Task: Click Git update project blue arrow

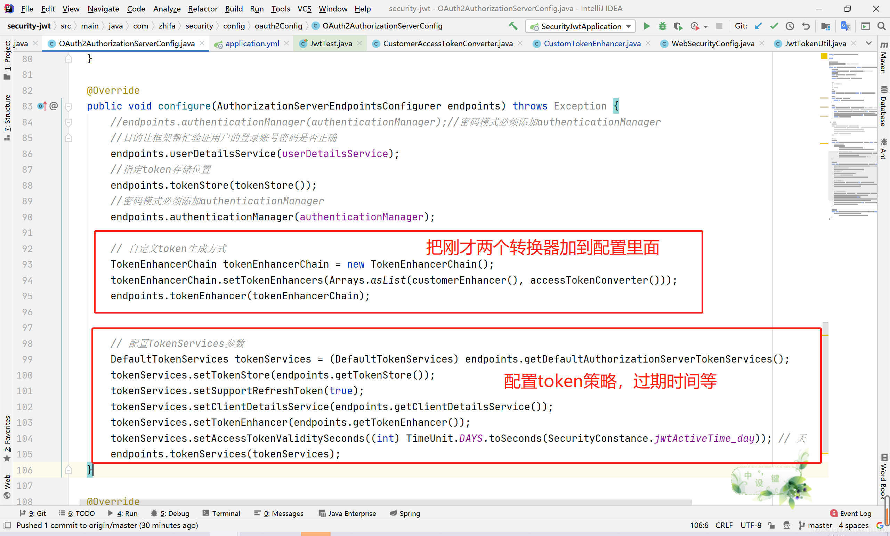Action: tap(758, 26)
